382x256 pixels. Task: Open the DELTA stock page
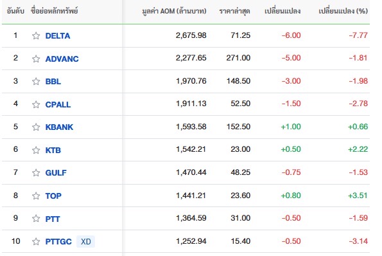tap(58, 36)
